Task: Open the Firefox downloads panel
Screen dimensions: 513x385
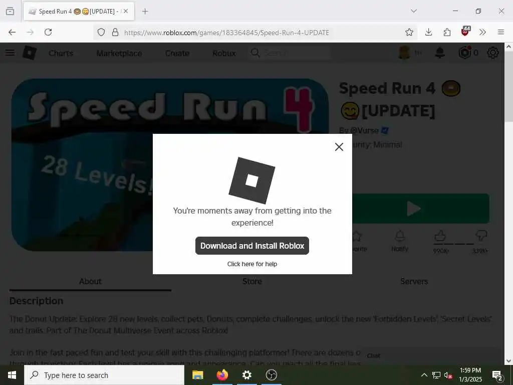Action: (428, 32)
